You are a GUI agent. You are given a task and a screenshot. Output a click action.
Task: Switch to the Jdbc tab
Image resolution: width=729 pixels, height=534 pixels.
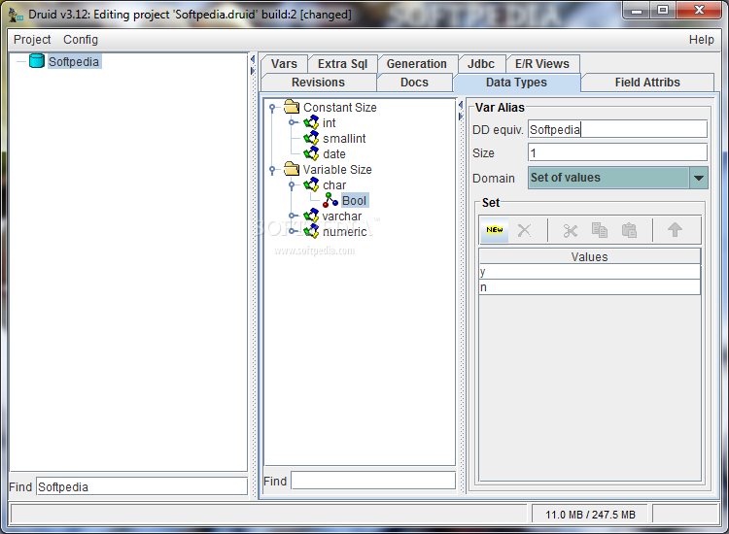point(481,64)
